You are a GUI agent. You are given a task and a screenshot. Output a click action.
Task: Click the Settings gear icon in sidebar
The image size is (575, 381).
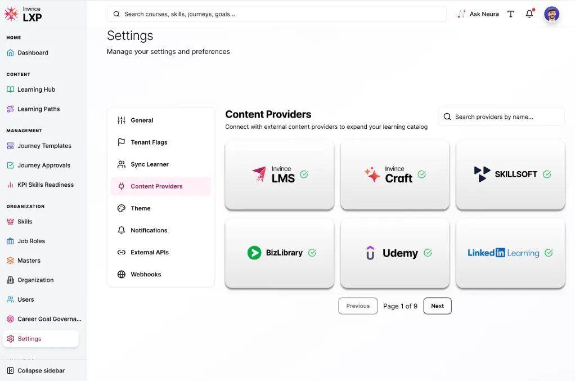coord(11,338)
